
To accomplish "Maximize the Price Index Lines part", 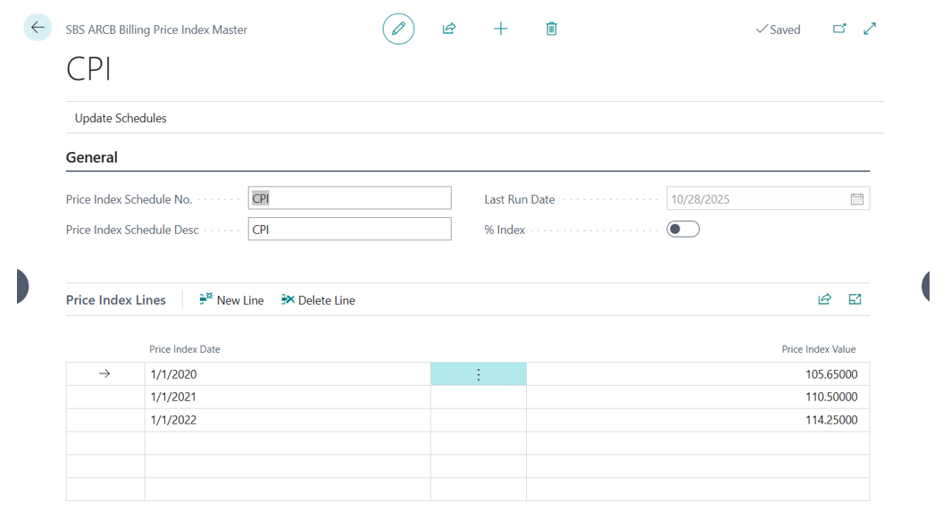I will click(855, 299).
